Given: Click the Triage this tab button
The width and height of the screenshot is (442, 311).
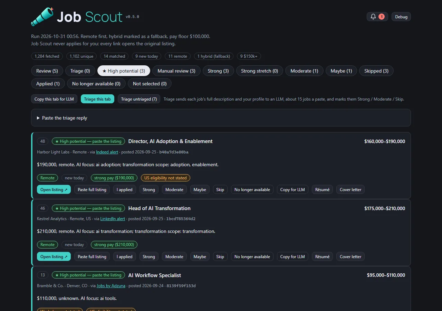Looking at the screenshot, I should coord(97,99).
